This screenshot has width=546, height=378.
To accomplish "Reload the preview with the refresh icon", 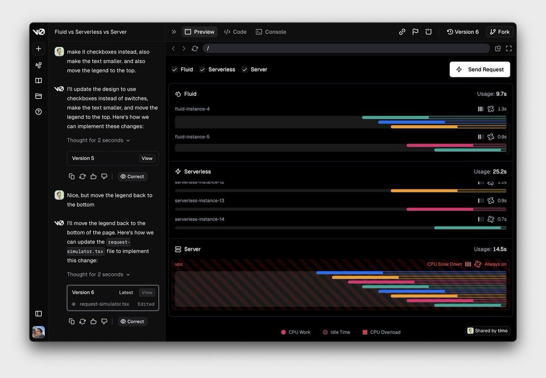I will [x=195, y=49].
